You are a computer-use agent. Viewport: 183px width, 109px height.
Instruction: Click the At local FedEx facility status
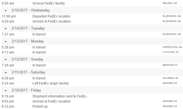pyautogui.click(x=48, y=3)
